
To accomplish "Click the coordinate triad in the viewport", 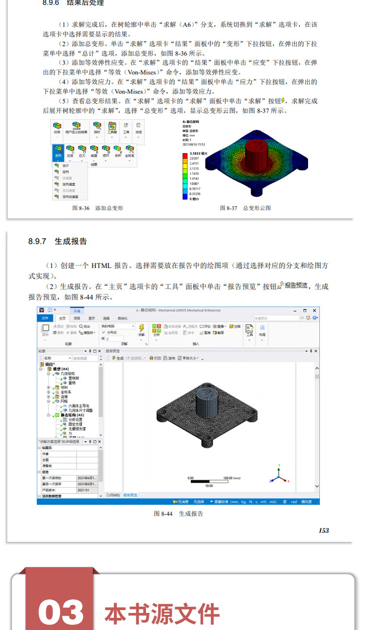I will point(279,475).
